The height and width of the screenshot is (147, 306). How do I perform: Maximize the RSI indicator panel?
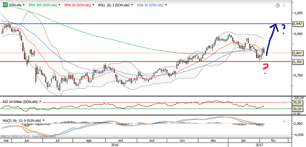[284, 102]
